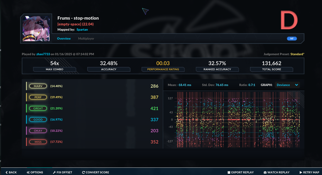The image size is (322, 175).
Task: Click the ACCURACY stat label
Action: pyautogui.click(x=109, y=69)
